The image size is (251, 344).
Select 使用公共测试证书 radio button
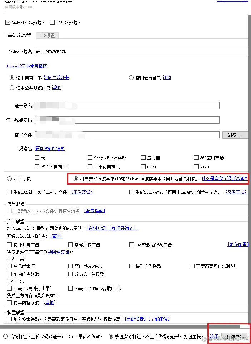coord(12,88)
